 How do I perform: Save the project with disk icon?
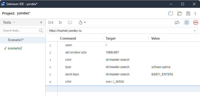click(188, 13)
